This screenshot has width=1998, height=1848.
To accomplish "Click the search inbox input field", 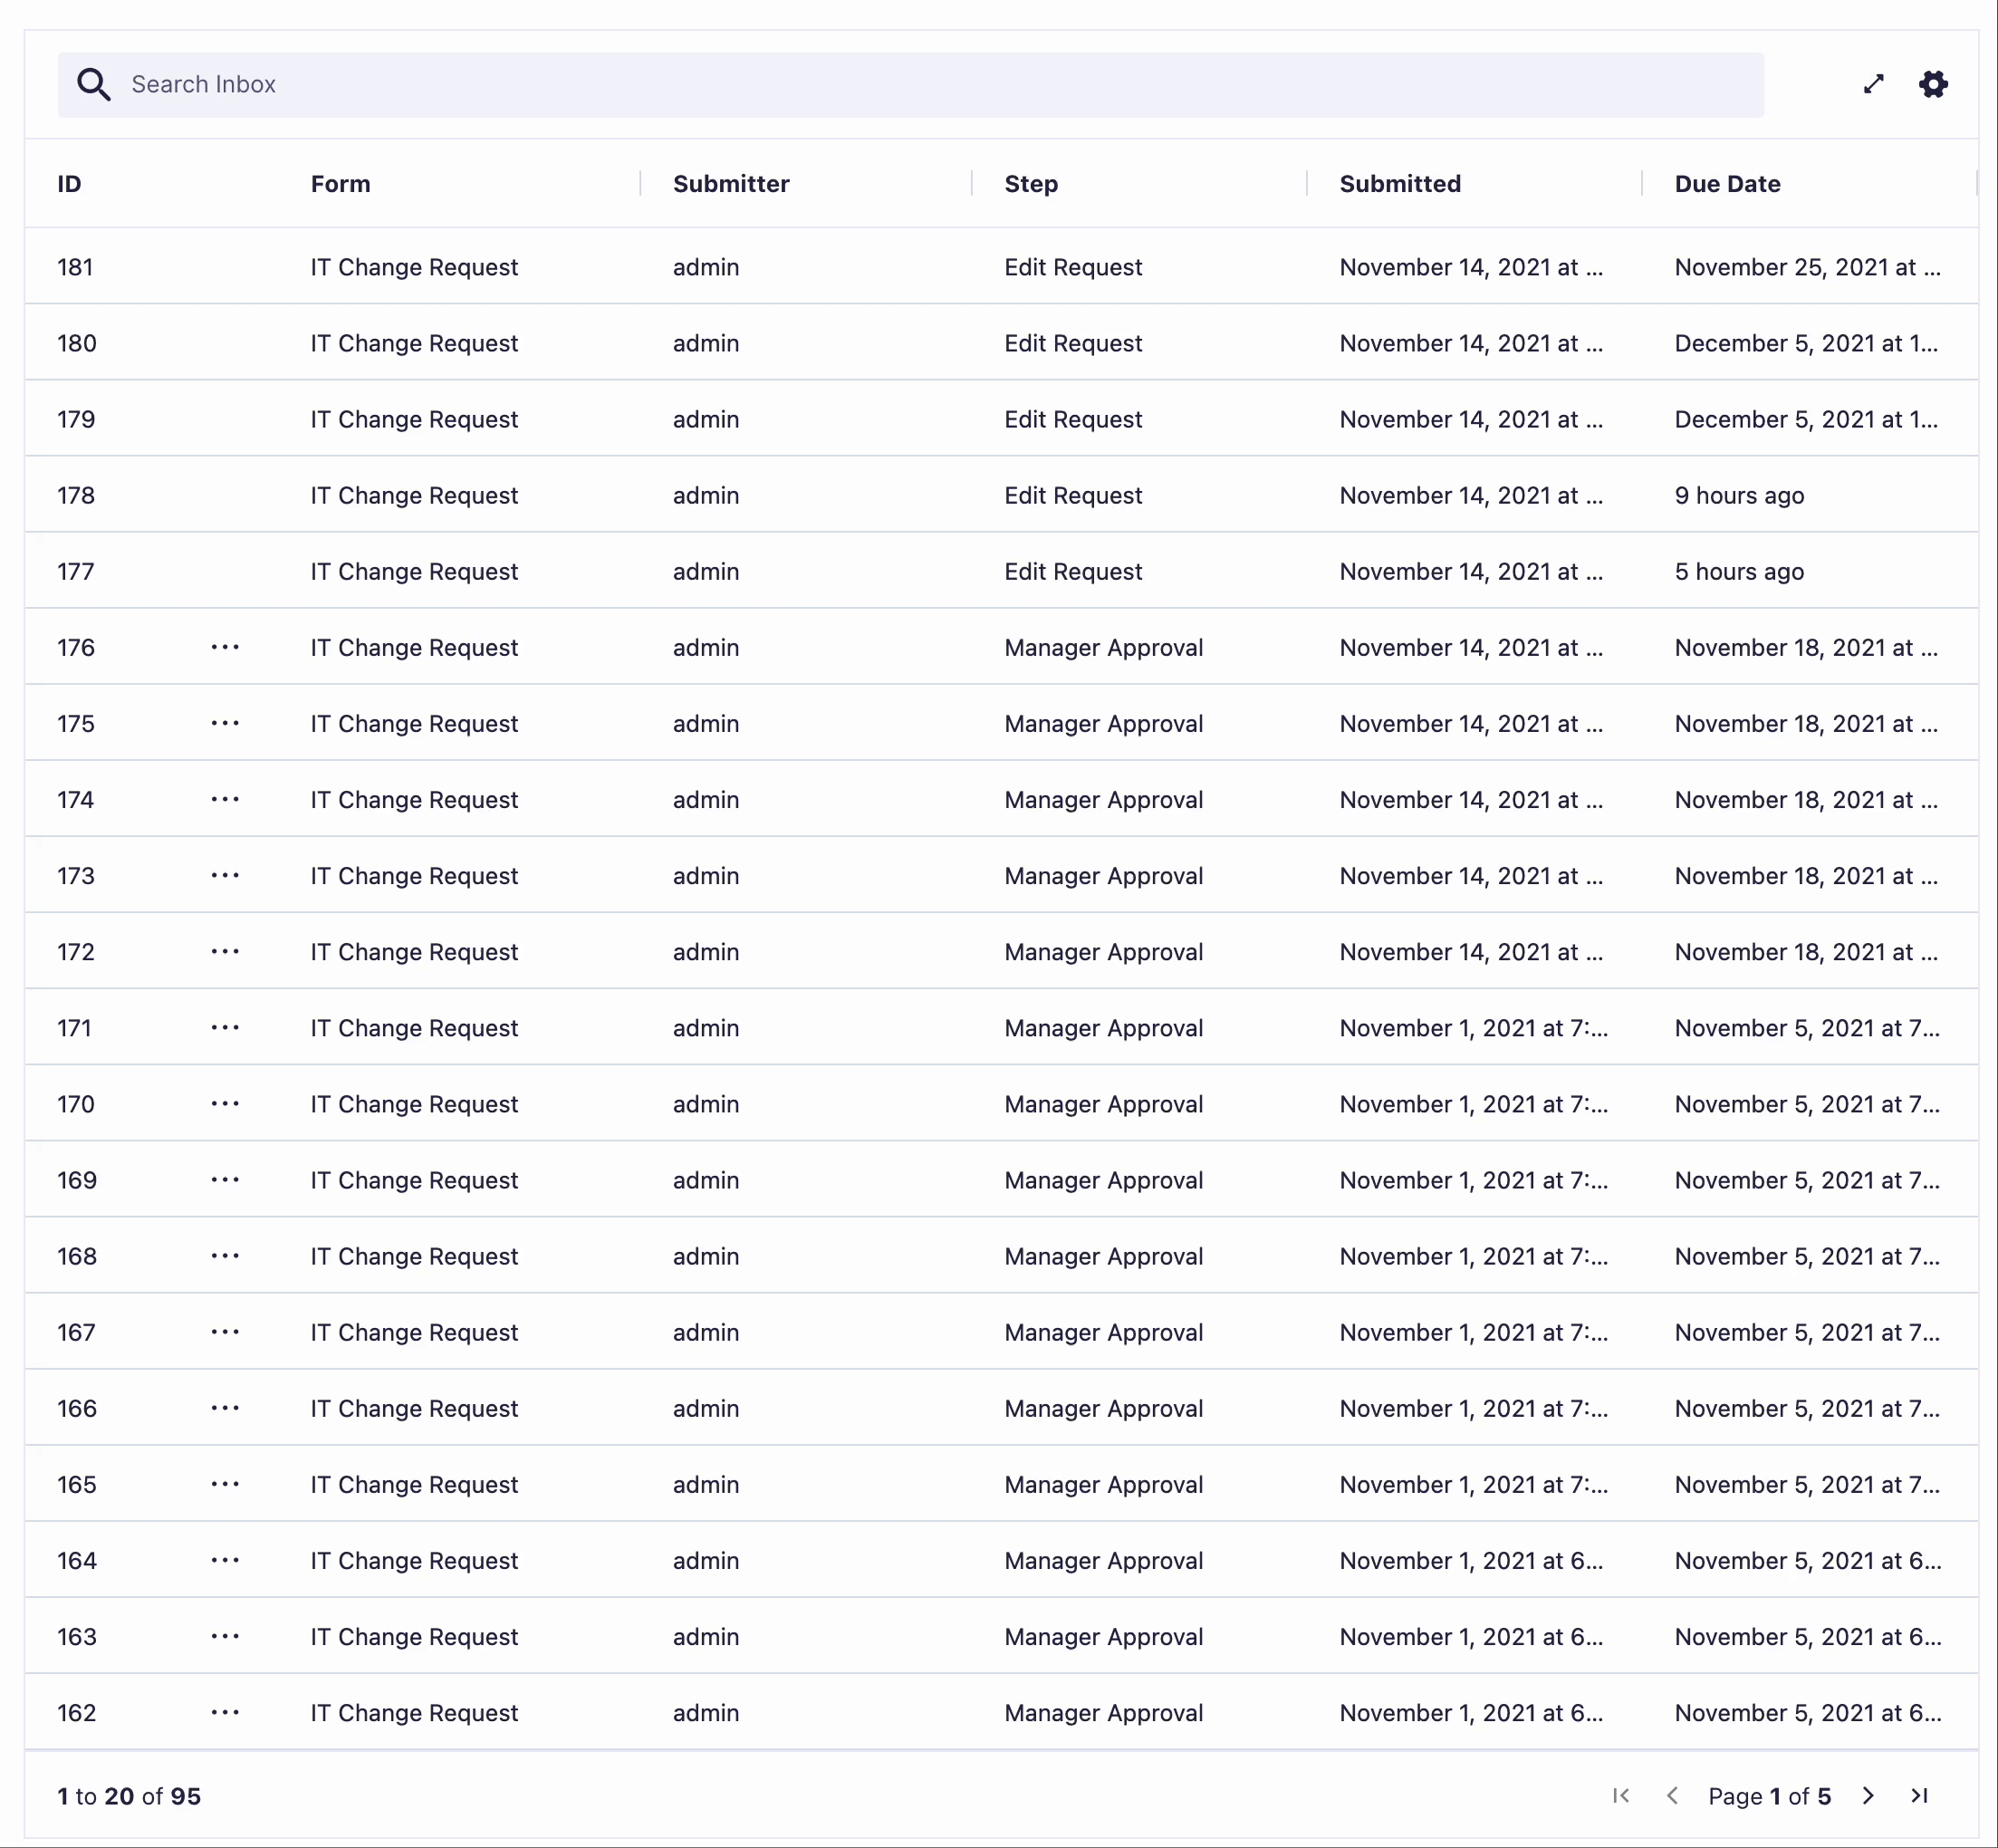I will click(x=910, y=83).
